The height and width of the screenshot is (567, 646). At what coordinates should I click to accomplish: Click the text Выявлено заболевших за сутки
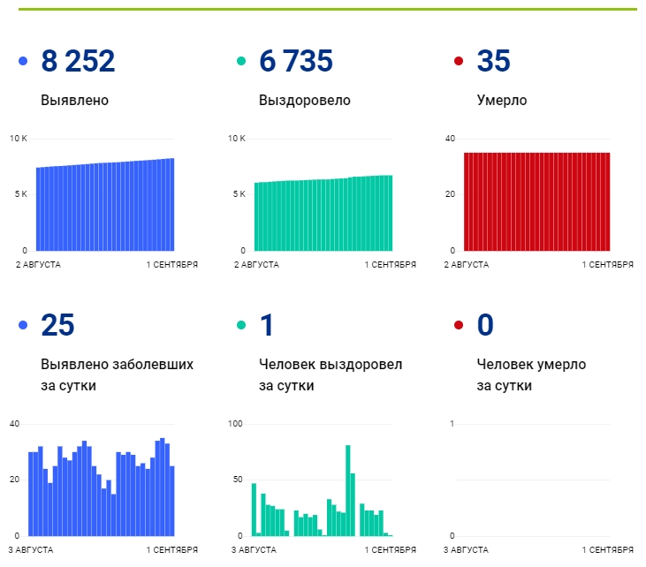[x=117, y=374]
